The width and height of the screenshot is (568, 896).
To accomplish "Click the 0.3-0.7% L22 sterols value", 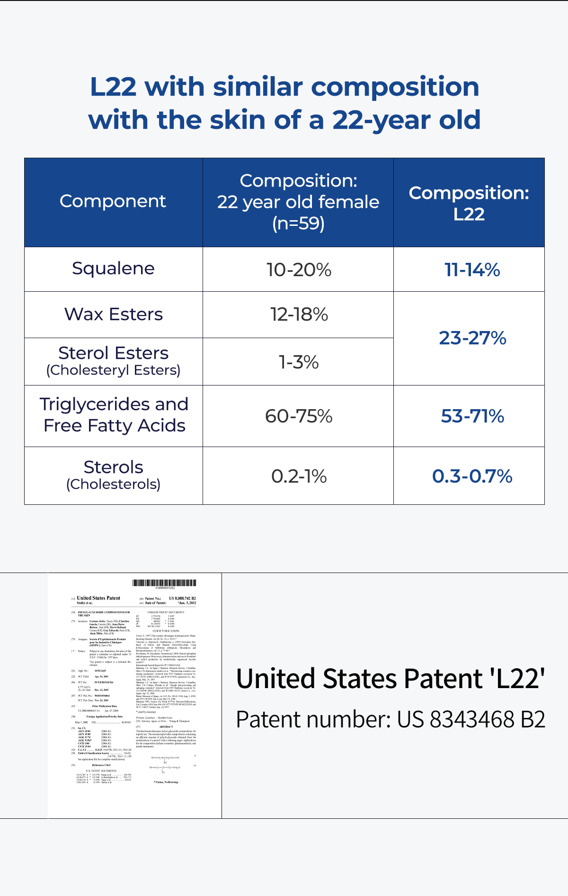I will (x=472, y=476).
